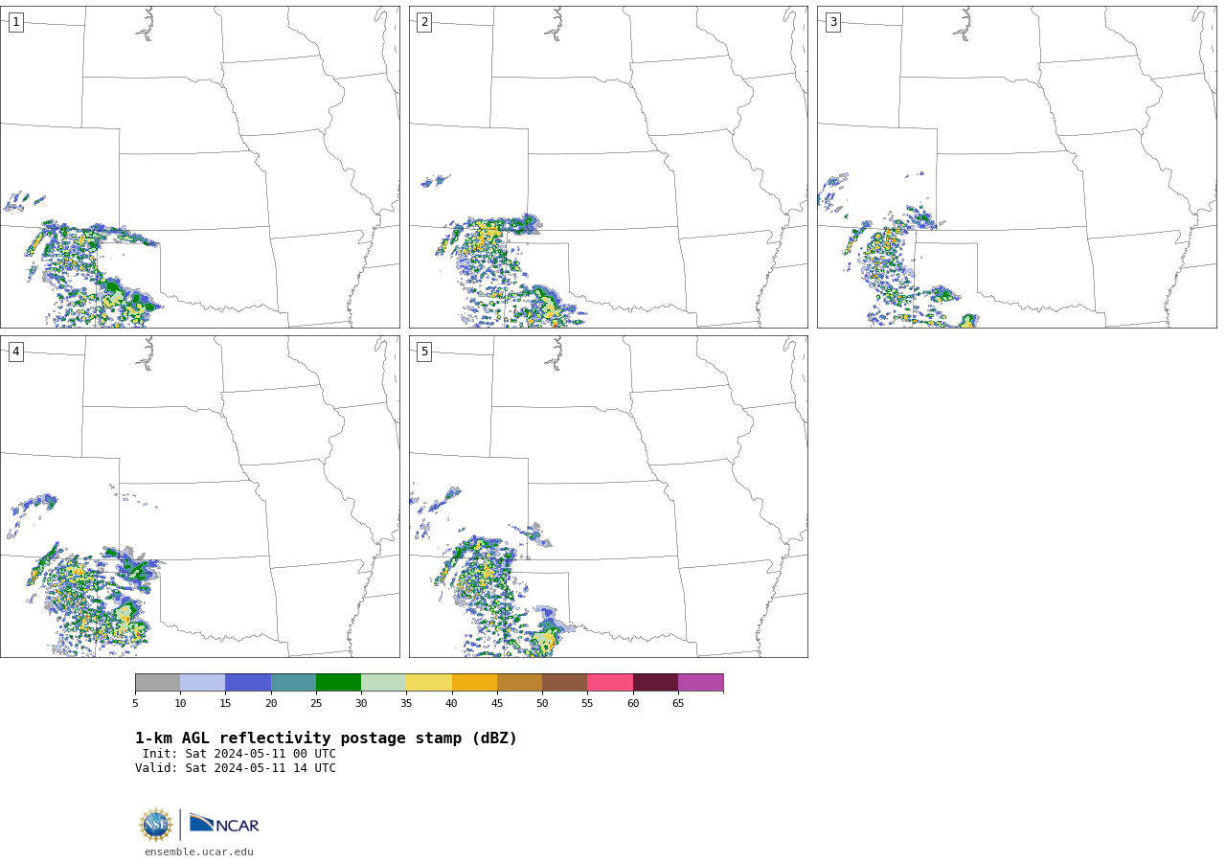Click the blue 15-20 dBZ swatch
This screenshot has height=863, width=1226.
pos(248,682)
